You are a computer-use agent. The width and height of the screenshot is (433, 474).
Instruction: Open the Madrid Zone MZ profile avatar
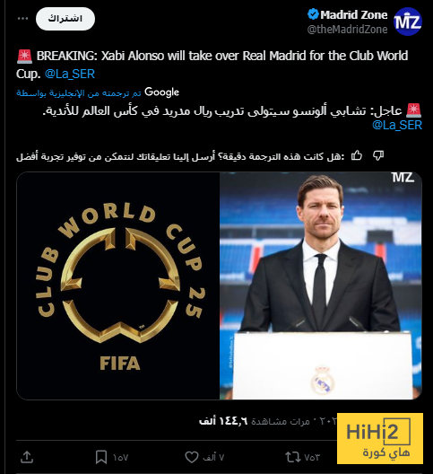408,22
